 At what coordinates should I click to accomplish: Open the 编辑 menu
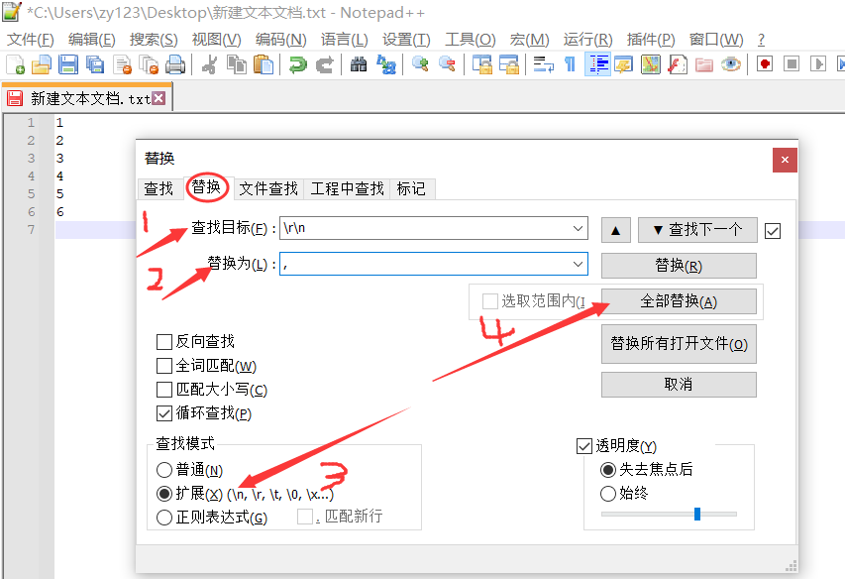click(91, 40)
